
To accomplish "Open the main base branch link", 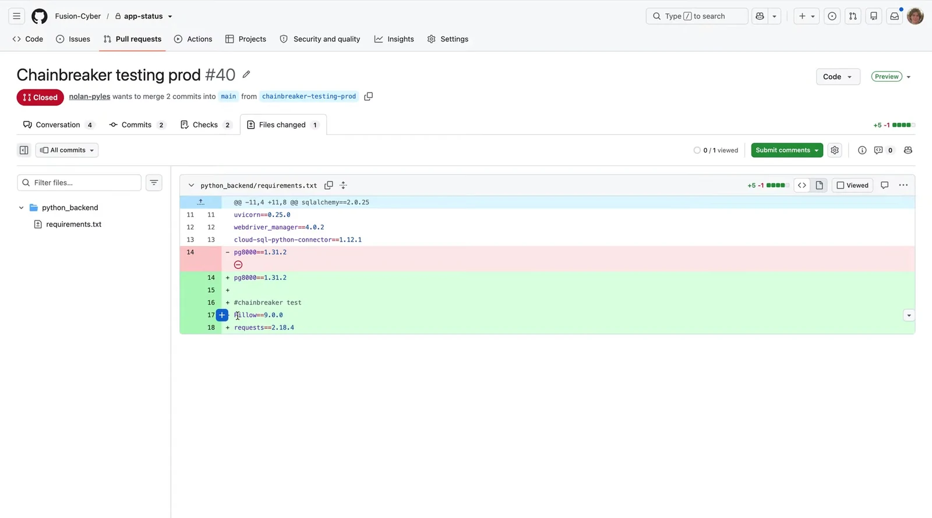I will click(228, 97).
